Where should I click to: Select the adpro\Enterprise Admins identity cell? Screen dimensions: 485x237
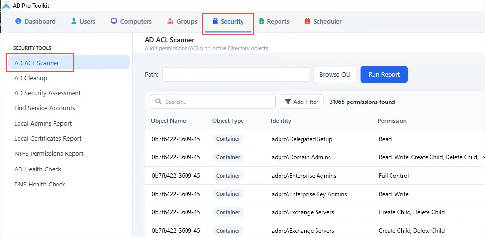point(303,176)
